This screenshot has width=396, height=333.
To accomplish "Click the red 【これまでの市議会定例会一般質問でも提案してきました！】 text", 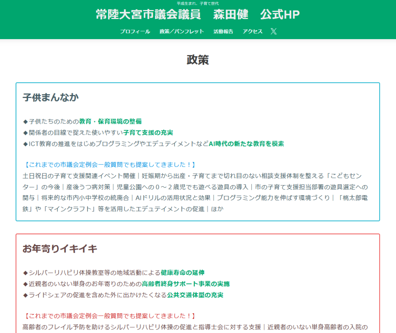I will point(109,316).
